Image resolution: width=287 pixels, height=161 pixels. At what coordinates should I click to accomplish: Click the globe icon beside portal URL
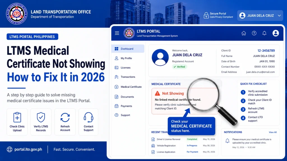10,149
